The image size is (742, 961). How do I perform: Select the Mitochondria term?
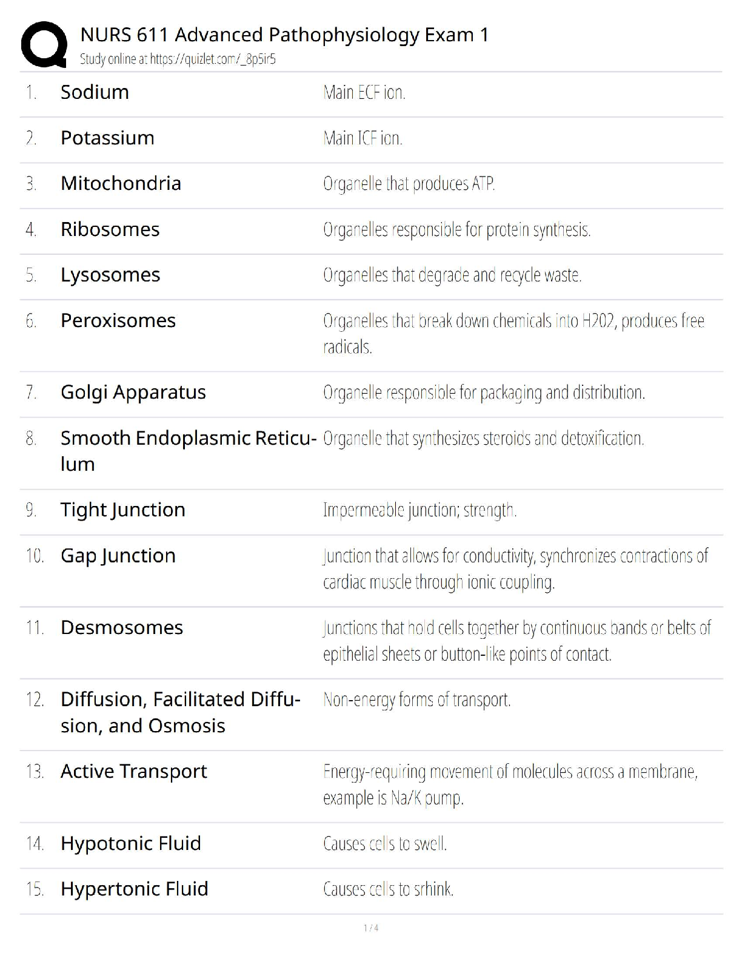click(x=121, y=183)
